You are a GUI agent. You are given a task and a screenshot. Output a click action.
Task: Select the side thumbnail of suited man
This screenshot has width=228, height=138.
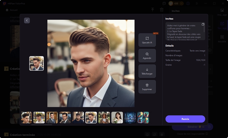pyautogui.click(x=36, y=63)
